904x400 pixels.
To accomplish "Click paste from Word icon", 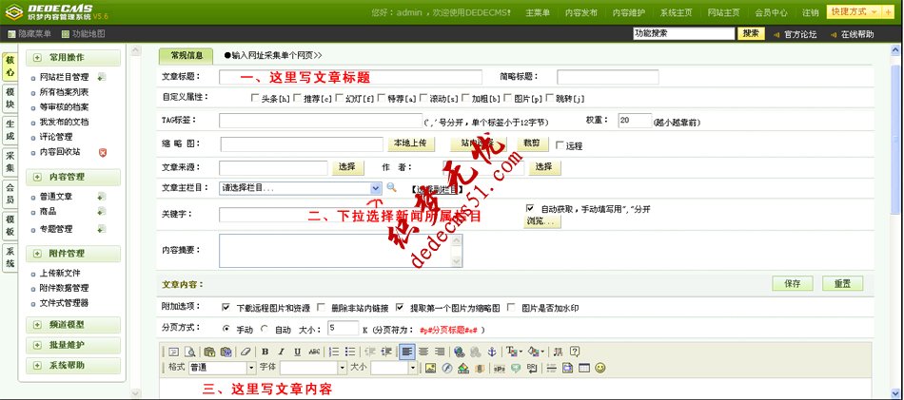I will click(x=226, y=352).
